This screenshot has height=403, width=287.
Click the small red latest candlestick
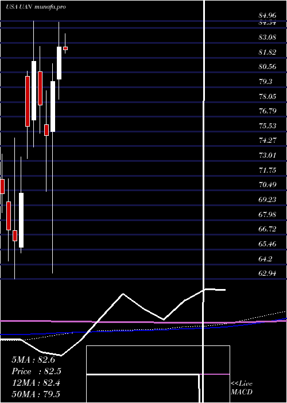[65, 48]
